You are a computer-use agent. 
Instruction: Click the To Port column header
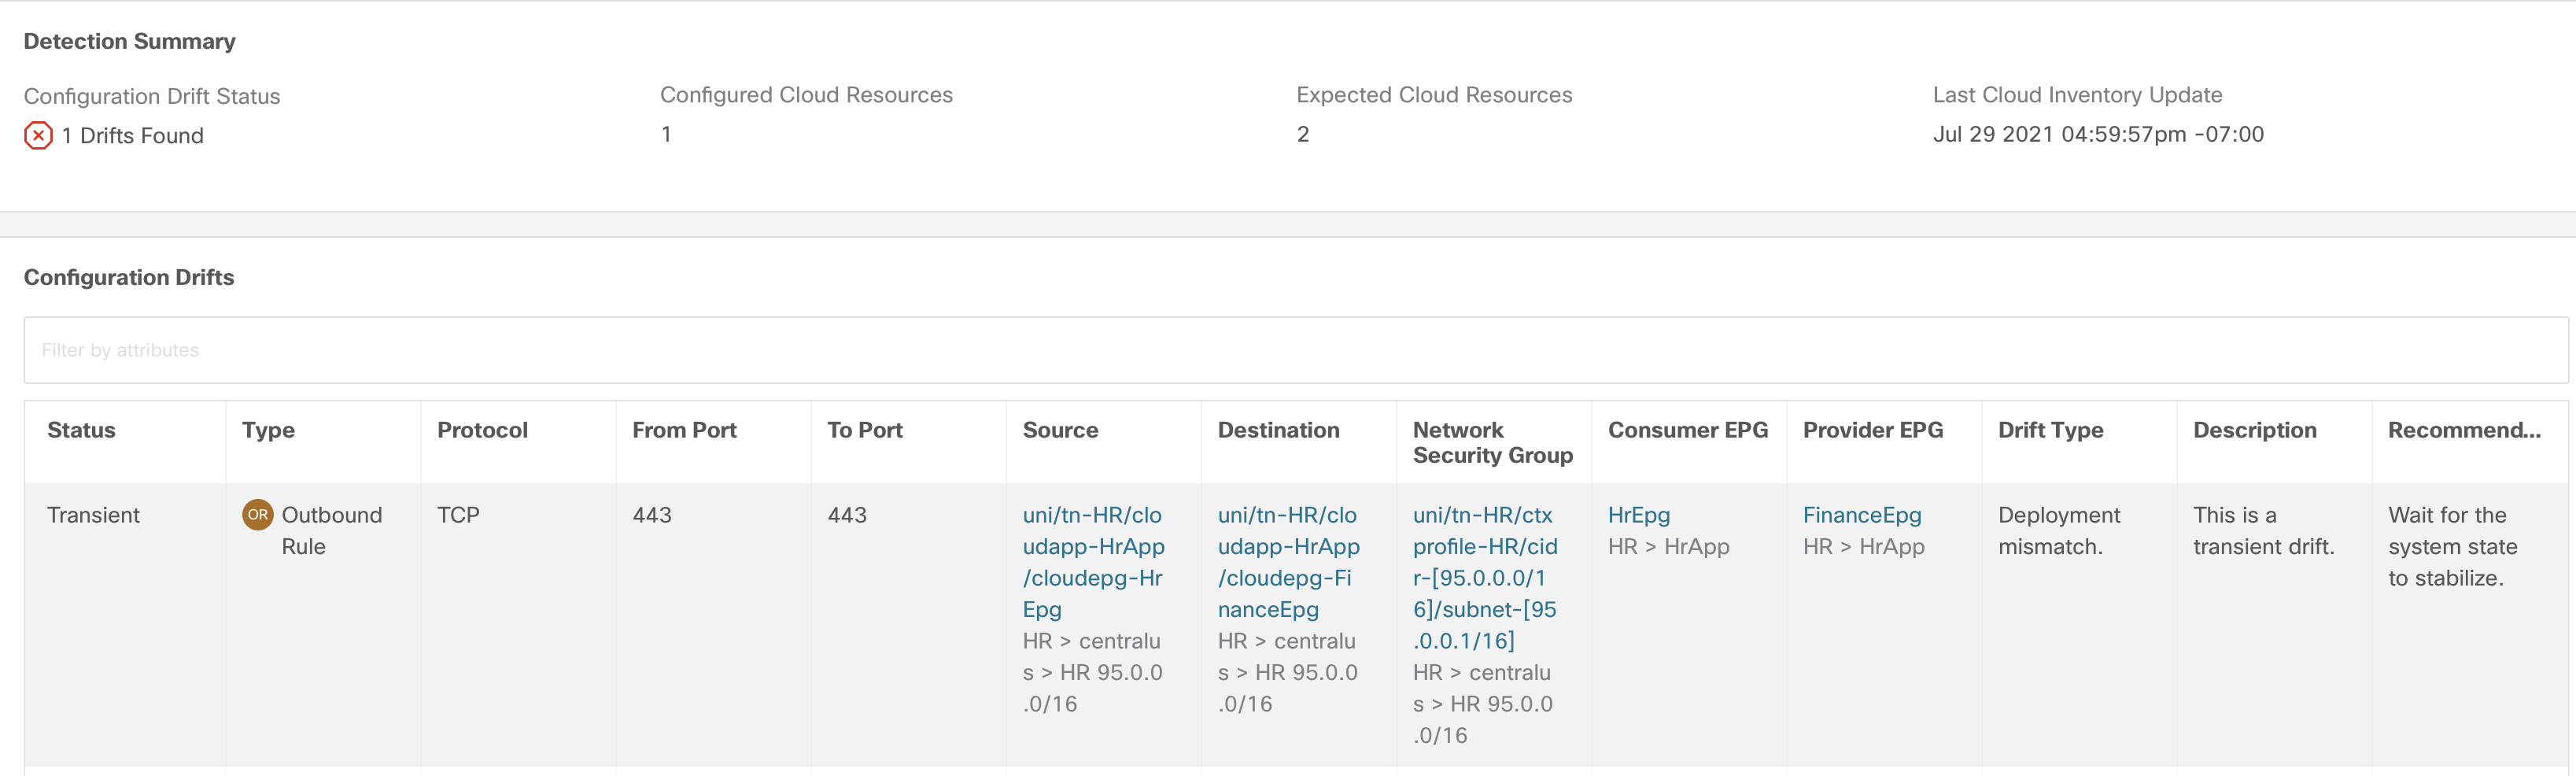click(864, 430)
